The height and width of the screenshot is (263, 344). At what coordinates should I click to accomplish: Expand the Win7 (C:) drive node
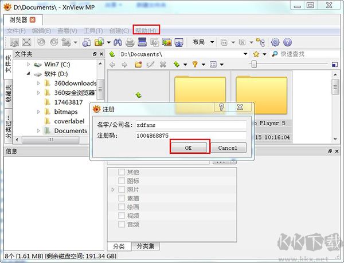pyautogui.click(x=28, y=65)
